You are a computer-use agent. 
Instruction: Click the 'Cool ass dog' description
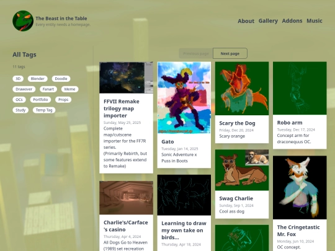click(232, 211)
